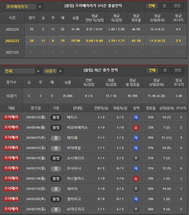Image resolution: width=189 pixels, height=215 pixels.
Task: Click possession 57% in 비야레알 row
Action: (x=151, y=148)
